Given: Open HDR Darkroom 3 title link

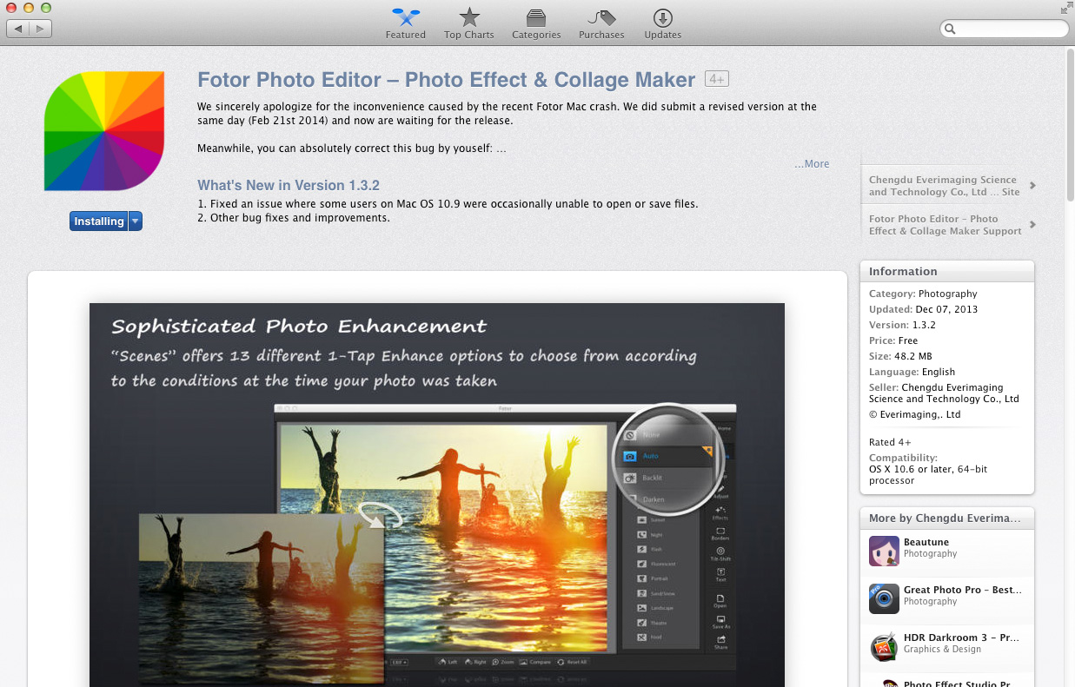Looking at the screenshot, I should [x=961, y=637].
